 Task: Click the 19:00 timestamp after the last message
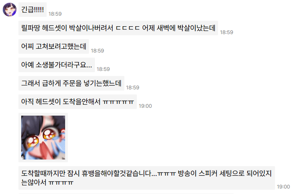pos(283,187)
